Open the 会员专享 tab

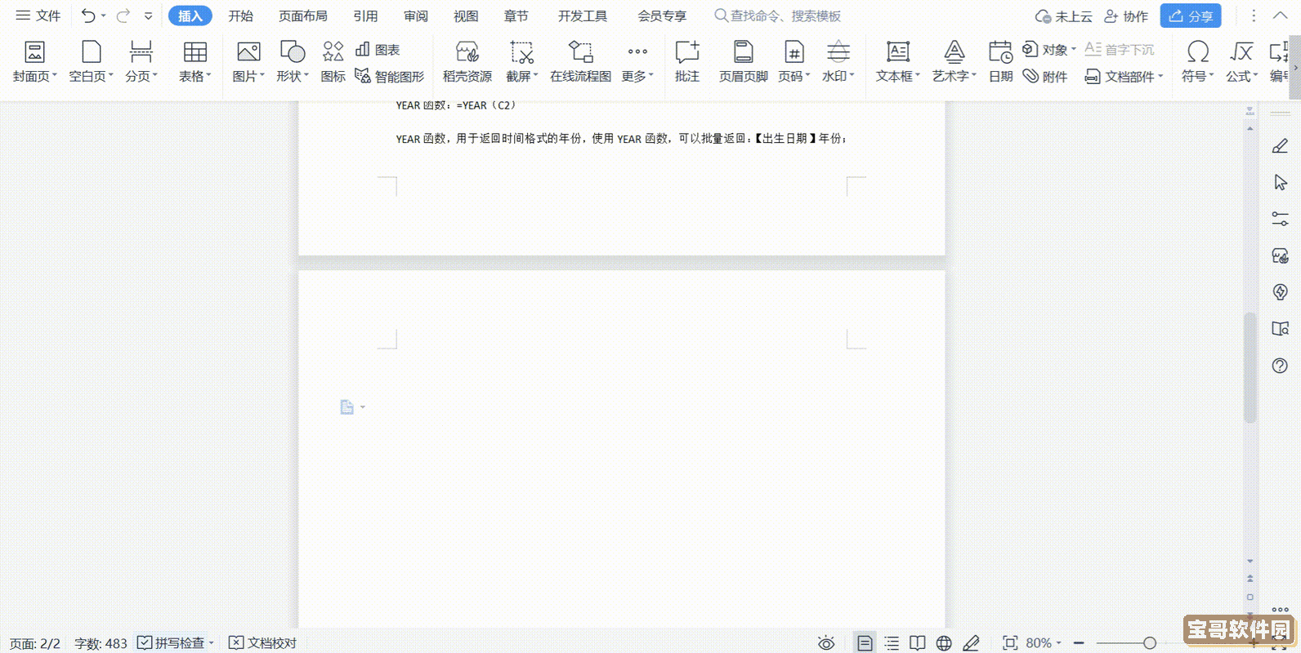(x=662, y=16)
